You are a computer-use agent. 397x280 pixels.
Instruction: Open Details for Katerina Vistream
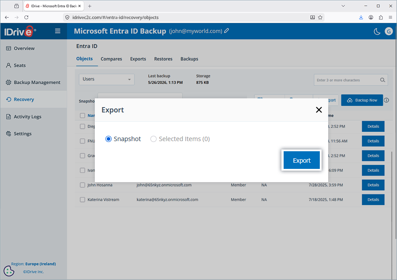click(373, 200)
